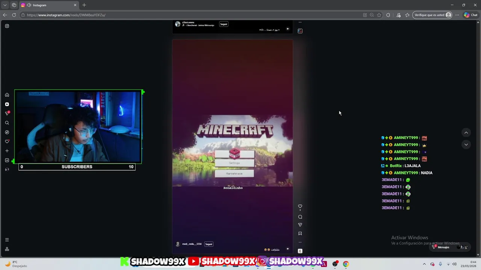The height and width of the screenshot is (270, 481).
Task: Open the Meta apps icon at sidebar bottom
Action: [x=7, y=249]
